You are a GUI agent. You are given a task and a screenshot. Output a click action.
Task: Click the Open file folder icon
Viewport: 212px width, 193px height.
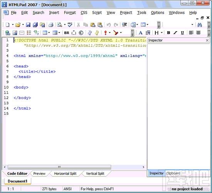point(18,25)
